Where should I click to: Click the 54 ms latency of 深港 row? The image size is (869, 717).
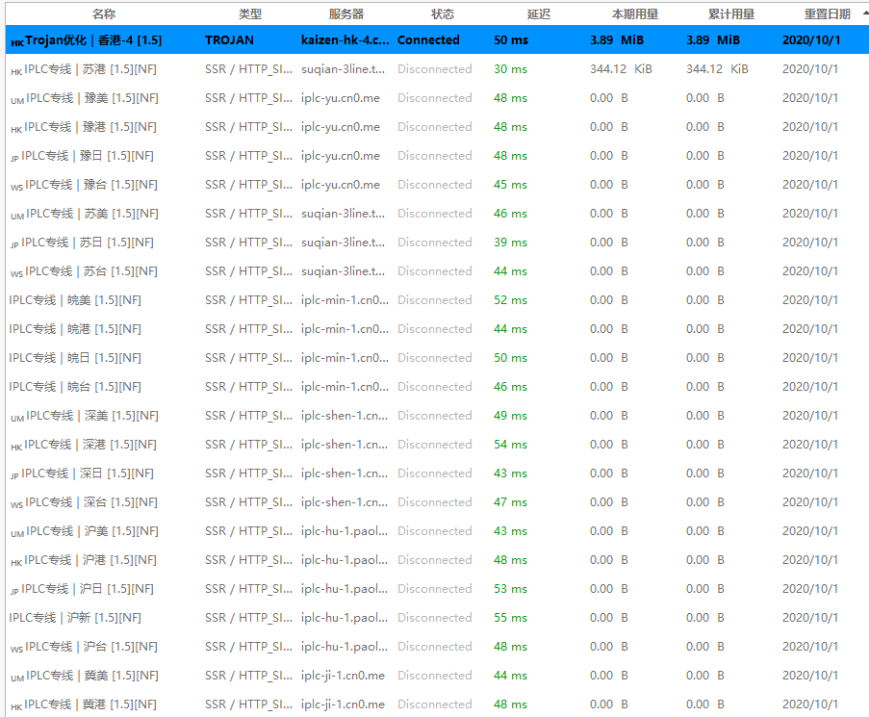tap(510, 445)
